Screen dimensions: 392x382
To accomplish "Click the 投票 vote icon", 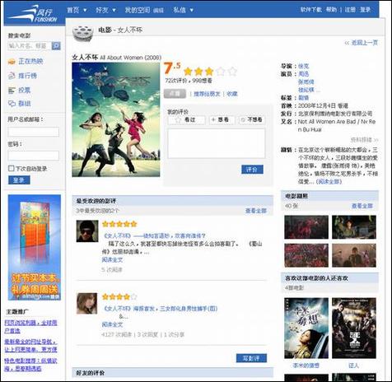I will [12, 90].
